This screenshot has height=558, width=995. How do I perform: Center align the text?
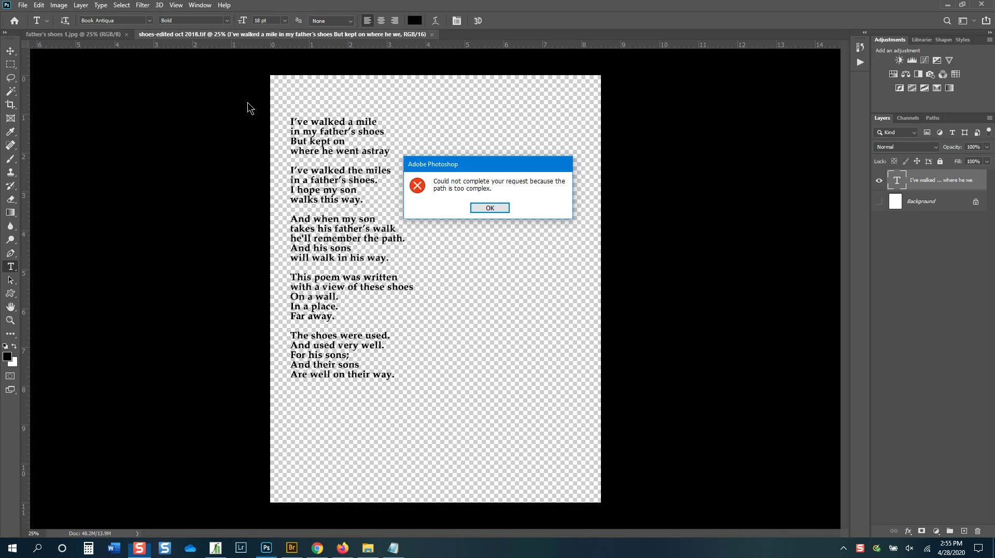tap(381, 21)
